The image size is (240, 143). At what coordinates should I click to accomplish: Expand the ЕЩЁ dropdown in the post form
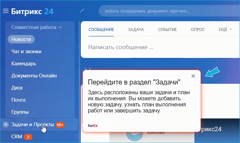click(x=225, y=29)
